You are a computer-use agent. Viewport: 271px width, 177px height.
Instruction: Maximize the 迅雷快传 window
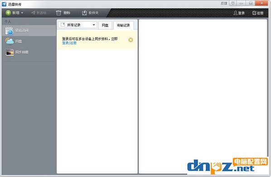coord(251,3)
